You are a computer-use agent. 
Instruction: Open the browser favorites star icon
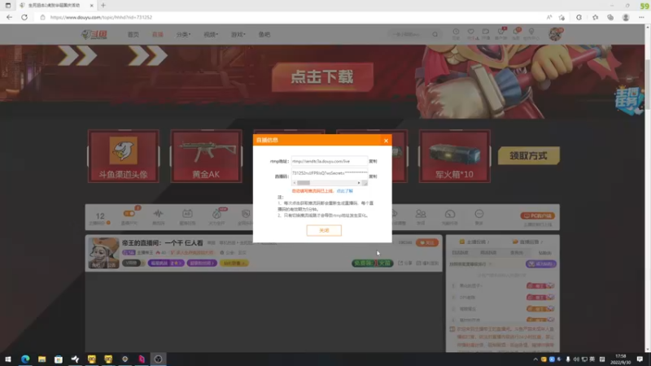596,17
